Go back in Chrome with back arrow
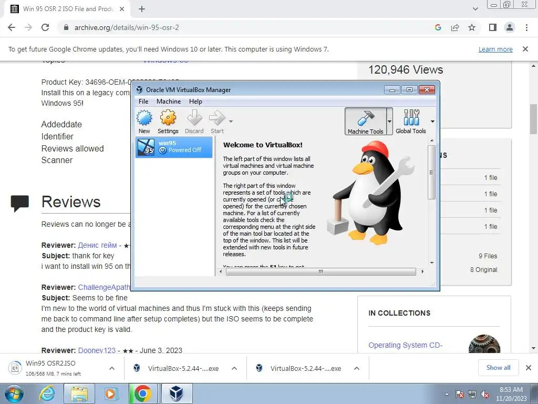The image size is (538, 404). [x=12, y=27]
